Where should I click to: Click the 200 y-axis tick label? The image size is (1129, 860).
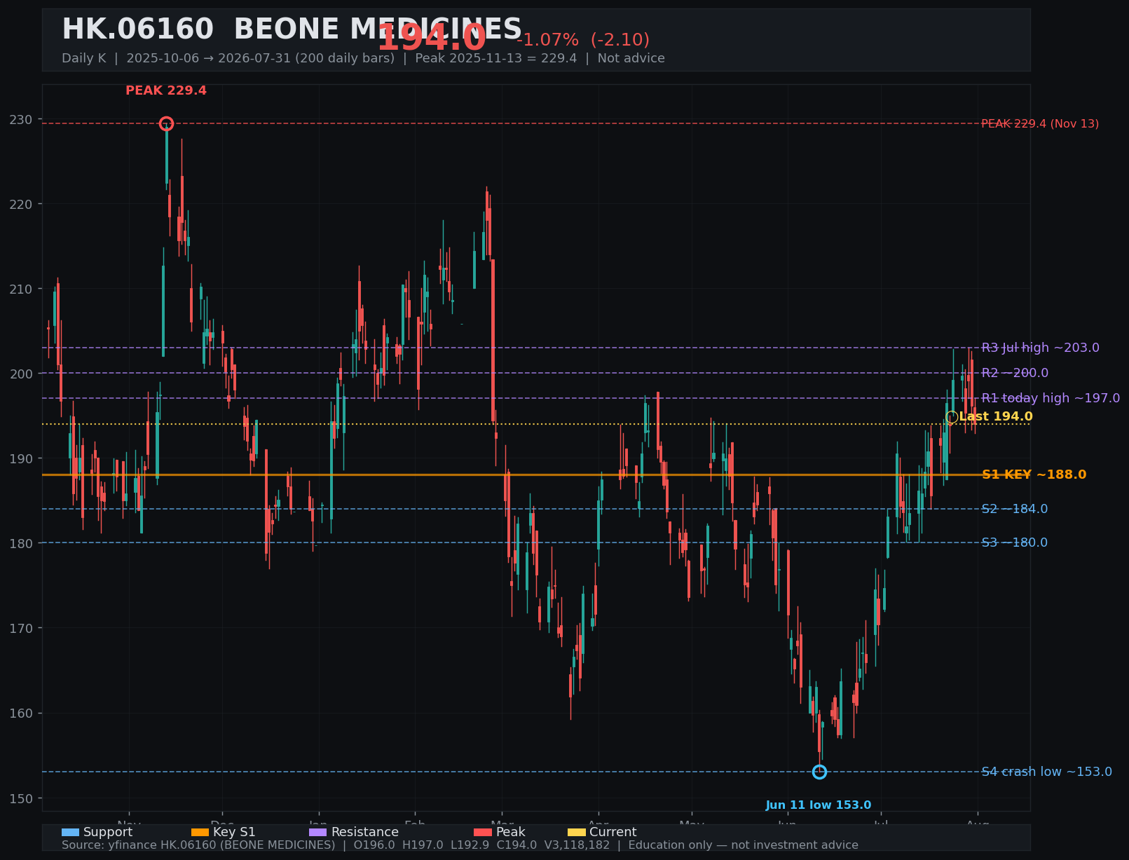pyautogui.click(x=20, y=374)
